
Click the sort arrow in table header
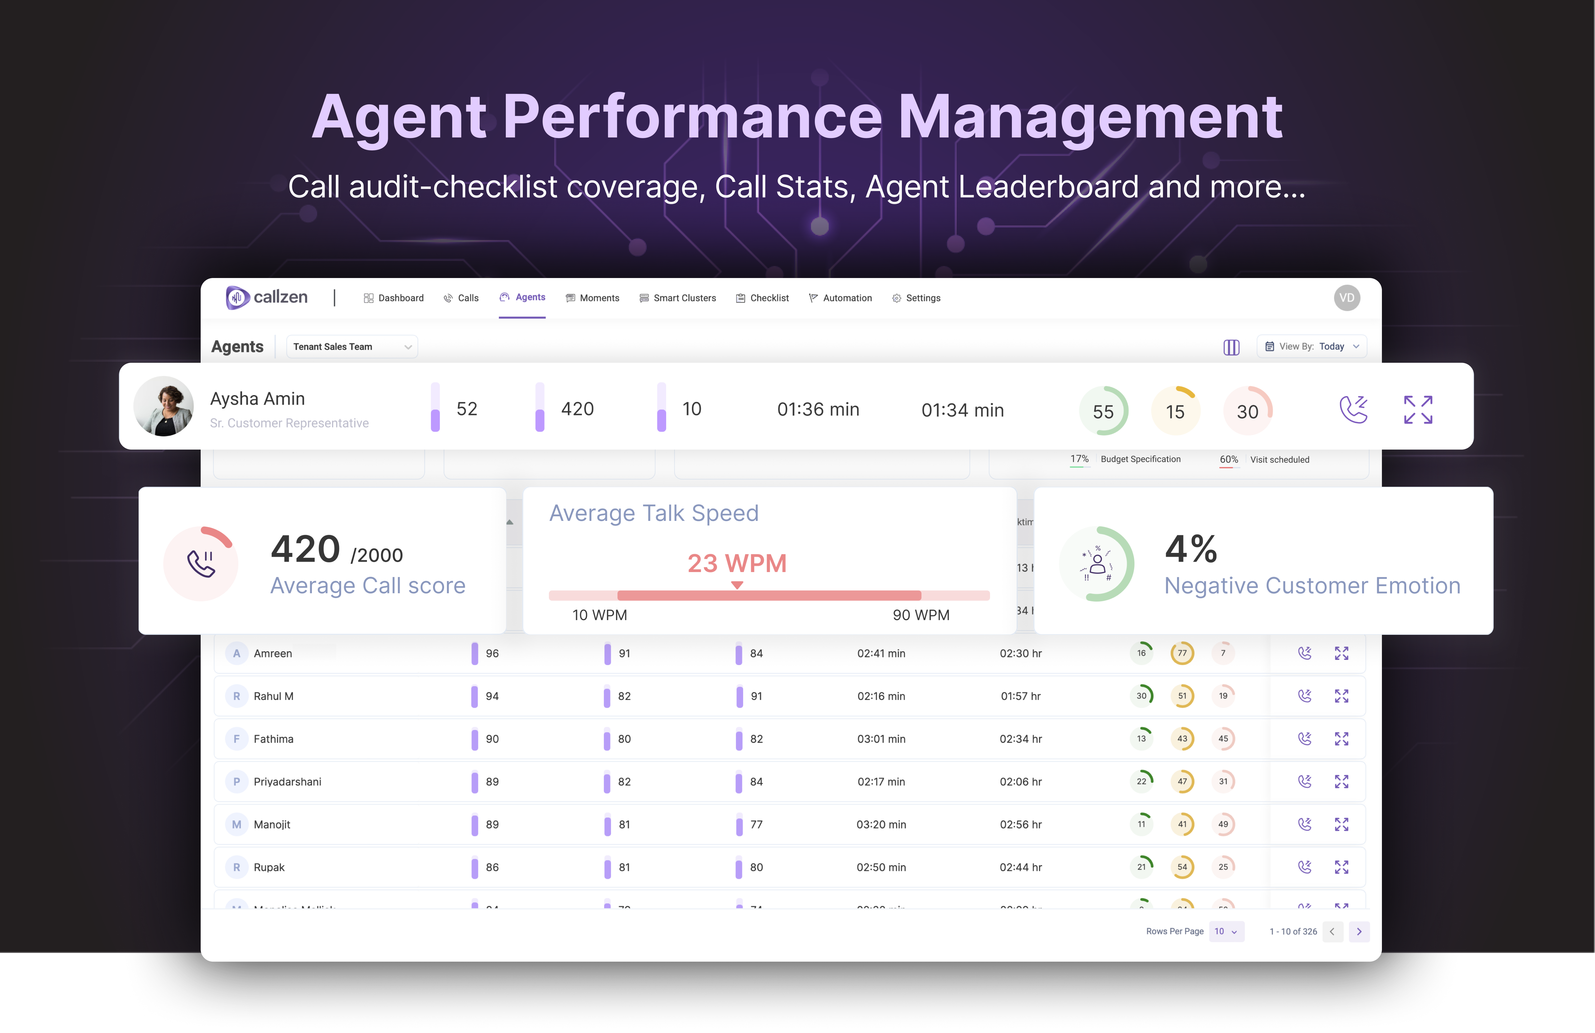point(510,522)
